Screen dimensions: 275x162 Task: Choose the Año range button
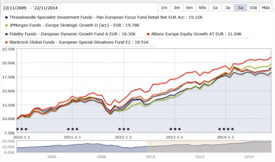202,8
